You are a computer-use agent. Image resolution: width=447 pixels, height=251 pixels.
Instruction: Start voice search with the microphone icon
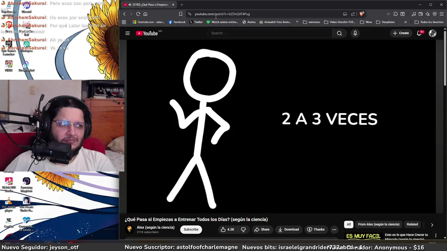point(355,33)
